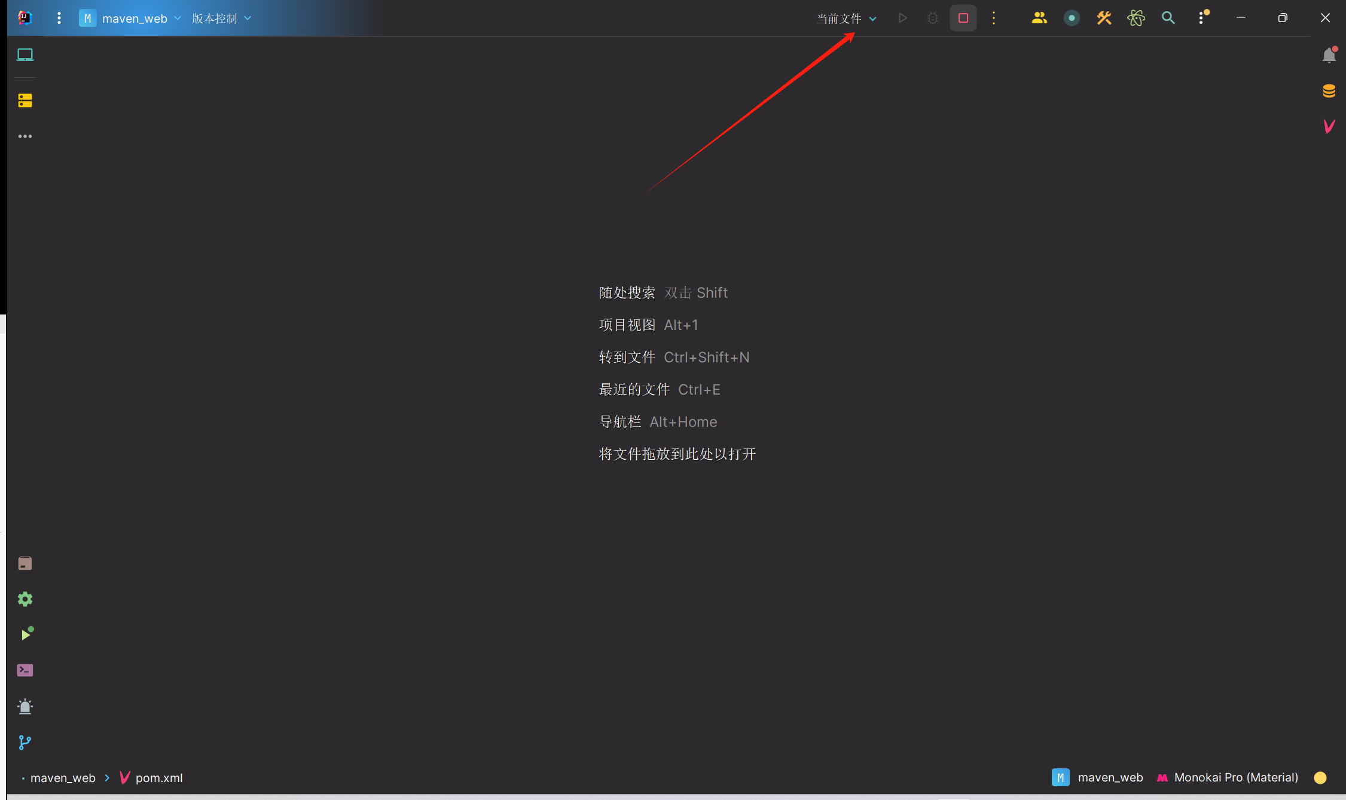This screenshot has width=1346, height=800.
Task: Open the Terminal tool window icon
Action: click(25, 670)
